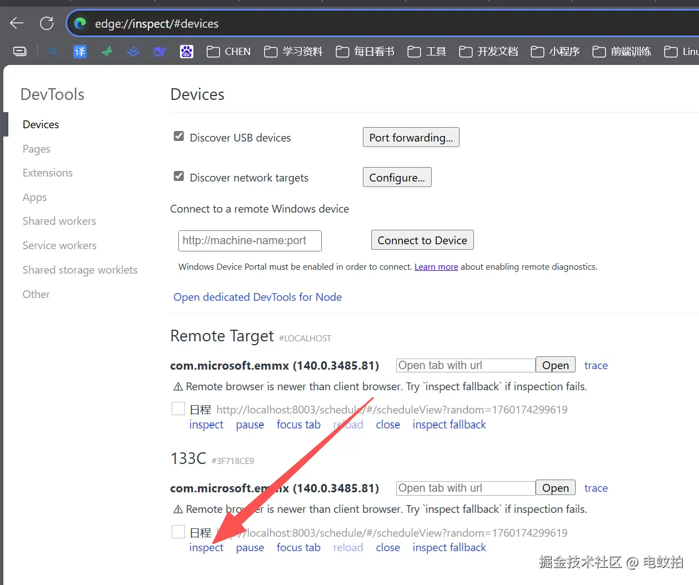Open dedicated DevTools for Node link
Screen dimensions: 699x585
[x=258, y=297]
